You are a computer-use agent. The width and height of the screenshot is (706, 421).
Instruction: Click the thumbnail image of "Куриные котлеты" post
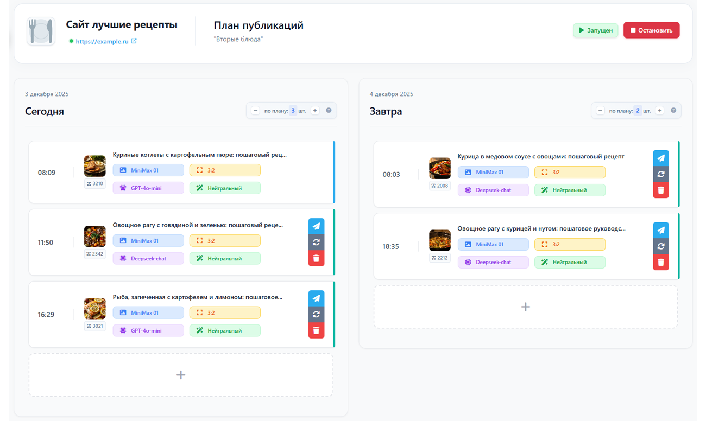(94, 165)
